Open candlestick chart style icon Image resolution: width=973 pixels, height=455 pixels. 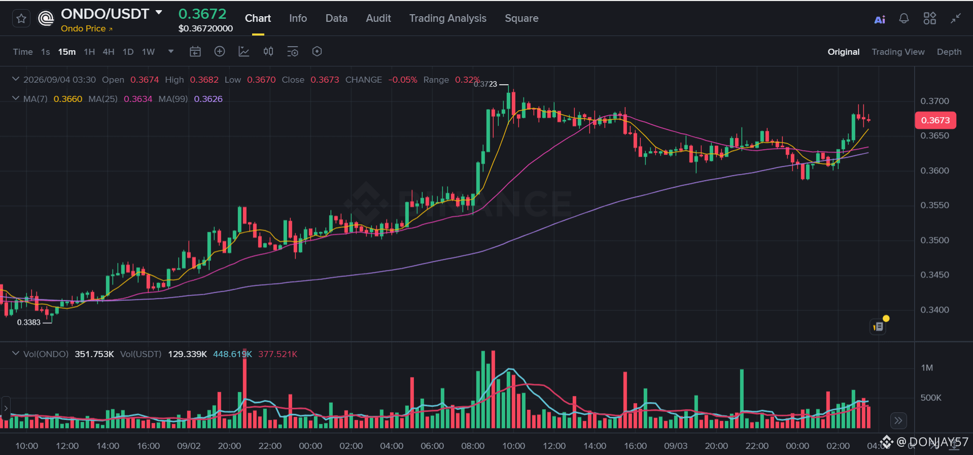[x=268, y=52]
